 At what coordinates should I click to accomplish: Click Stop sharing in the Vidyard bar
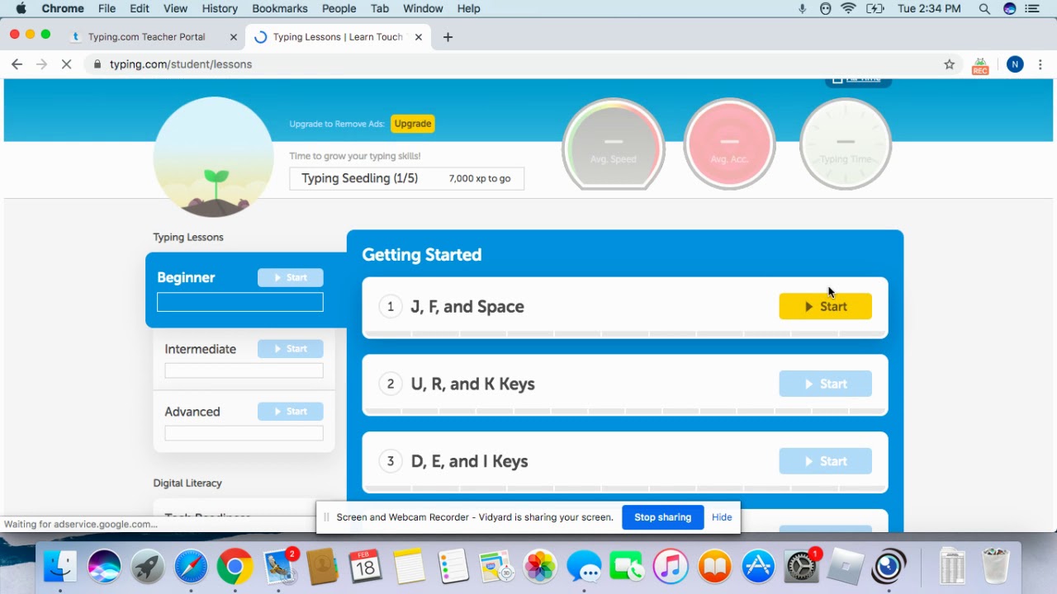tap(662, 517)
